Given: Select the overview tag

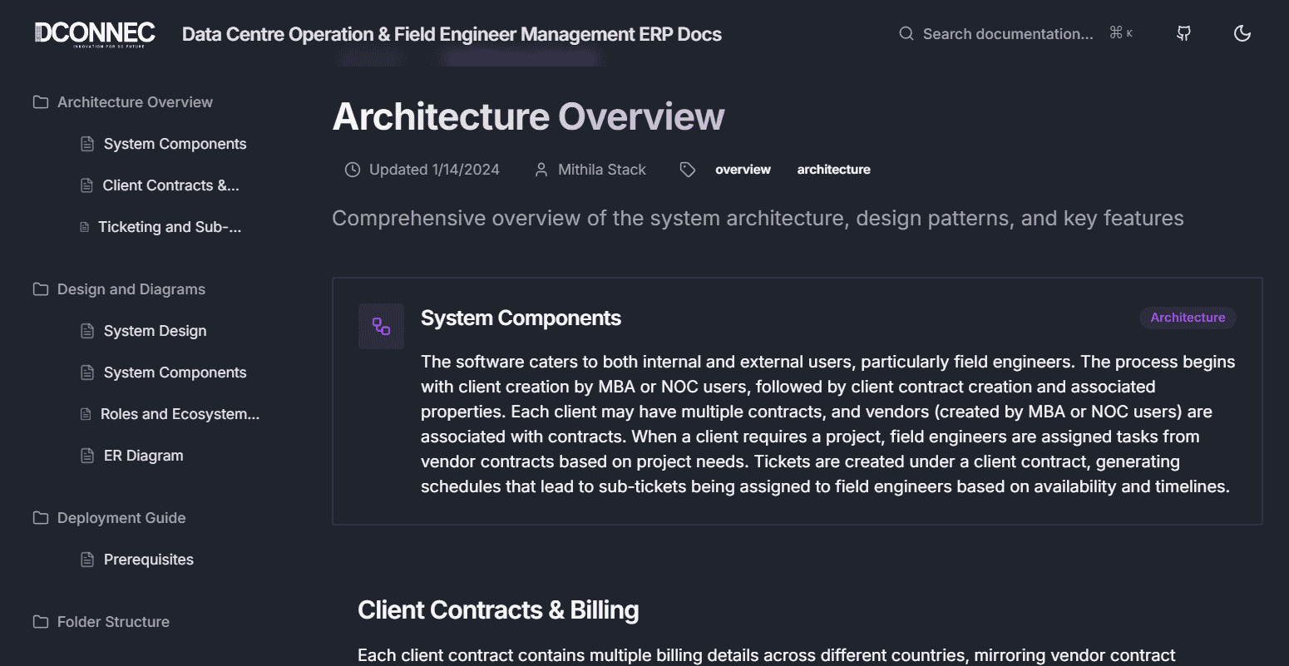Looking at the screenshot, I should point(743,170).
